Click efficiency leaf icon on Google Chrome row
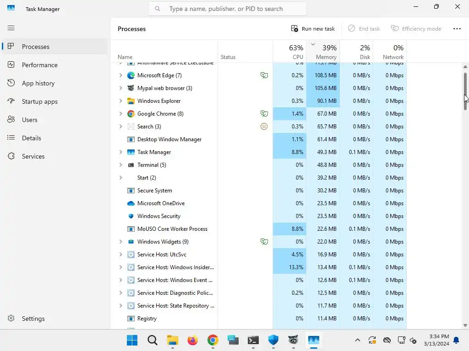The image size is (469, 351). [264, 114]
